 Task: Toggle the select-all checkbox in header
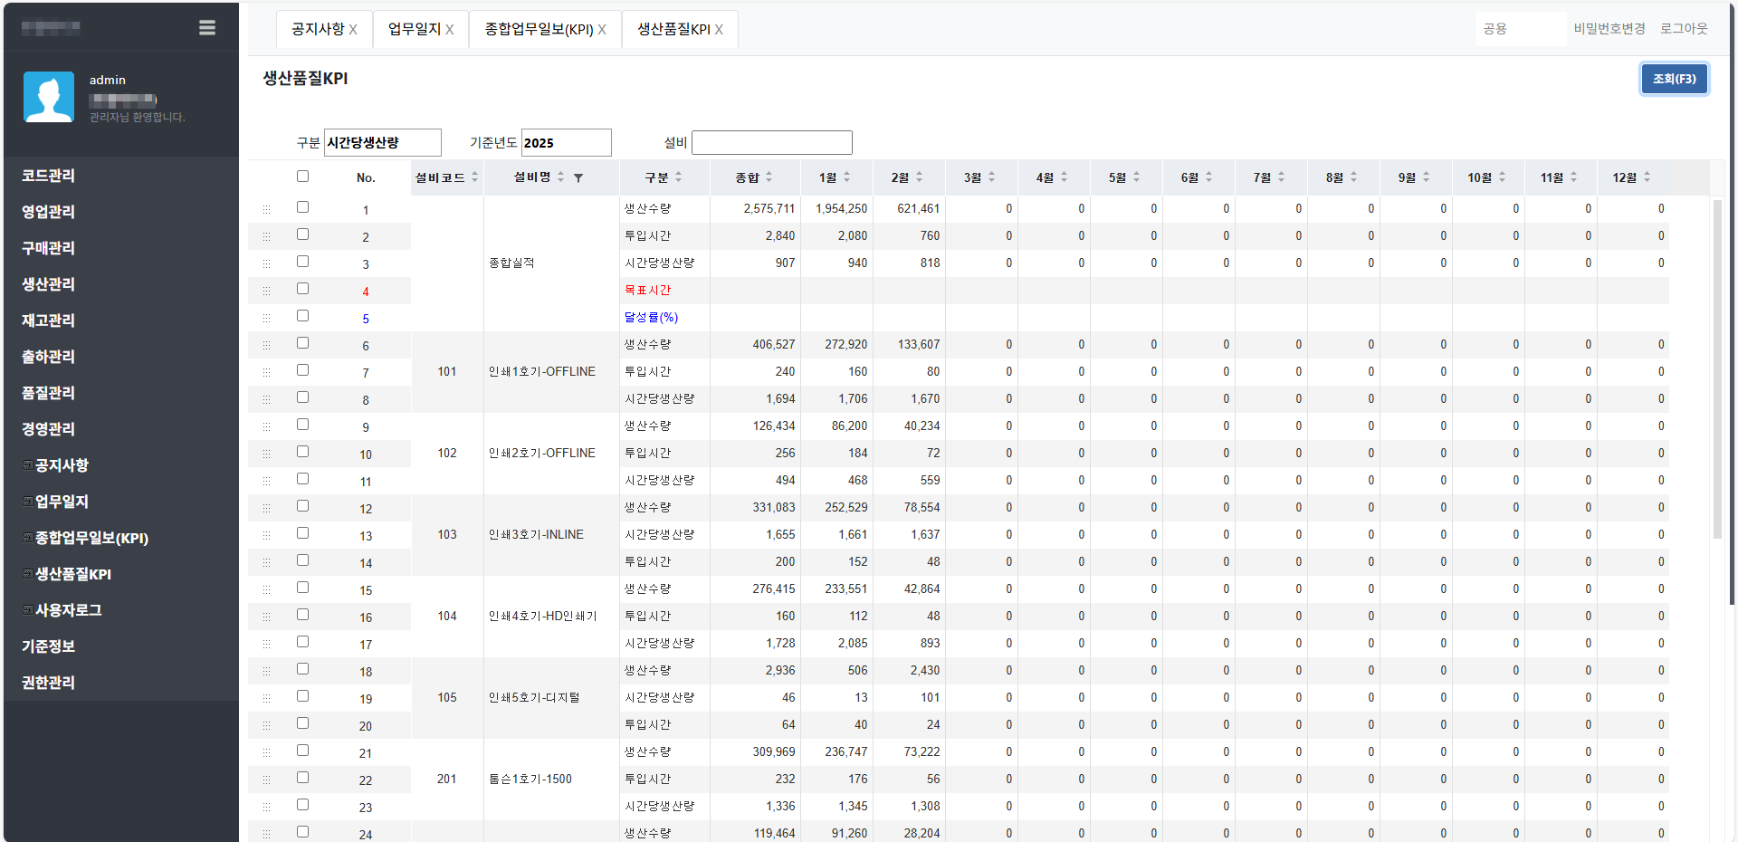click(x=302, y=177)
